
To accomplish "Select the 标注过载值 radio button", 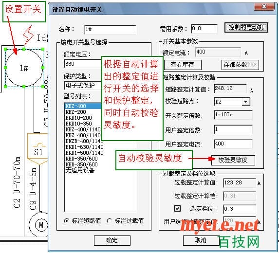I will (x=109, y=221).
